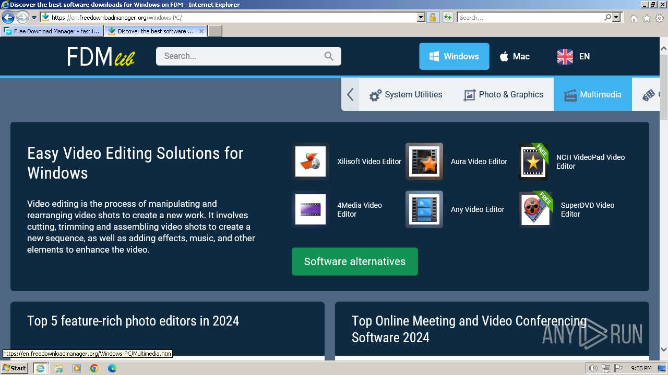Click the security lock icon in address bar
Image resolution: width=668 pixels, height=375 pixels.
[x=433, y=17]
